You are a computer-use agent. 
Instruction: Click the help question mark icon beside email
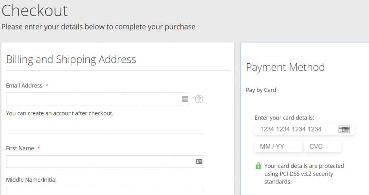[x=199, y=99]
